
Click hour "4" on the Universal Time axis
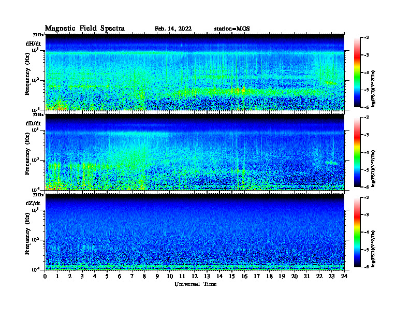click(x=95, y=277)
